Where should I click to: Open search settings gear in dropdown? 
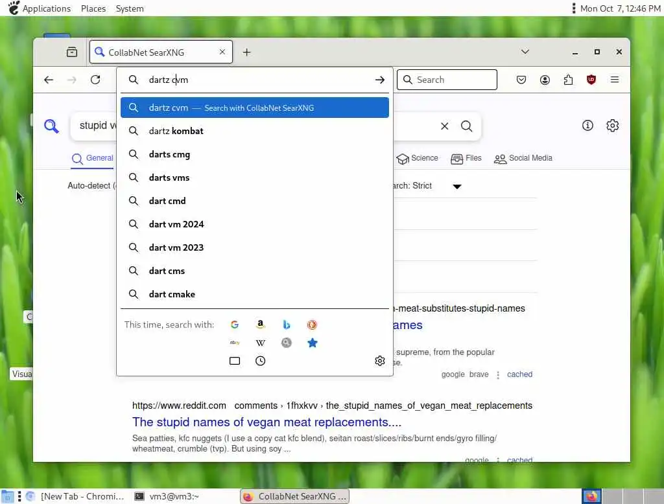pos(380,361)
